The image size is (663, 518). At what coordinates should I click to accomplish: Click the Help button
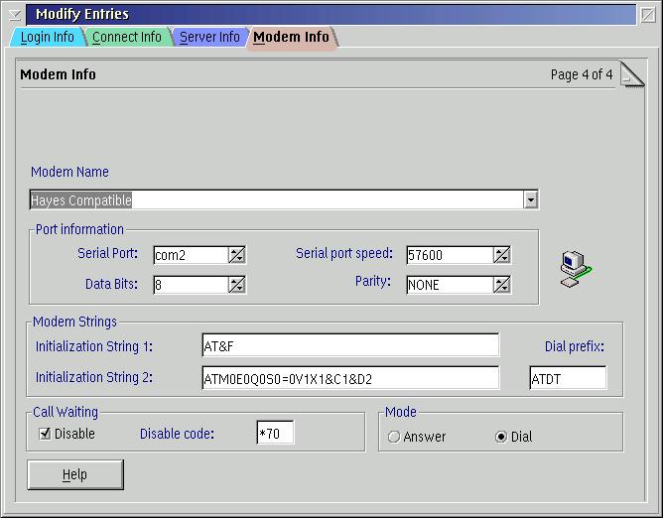pyautogui.click(x=75, y=474)
